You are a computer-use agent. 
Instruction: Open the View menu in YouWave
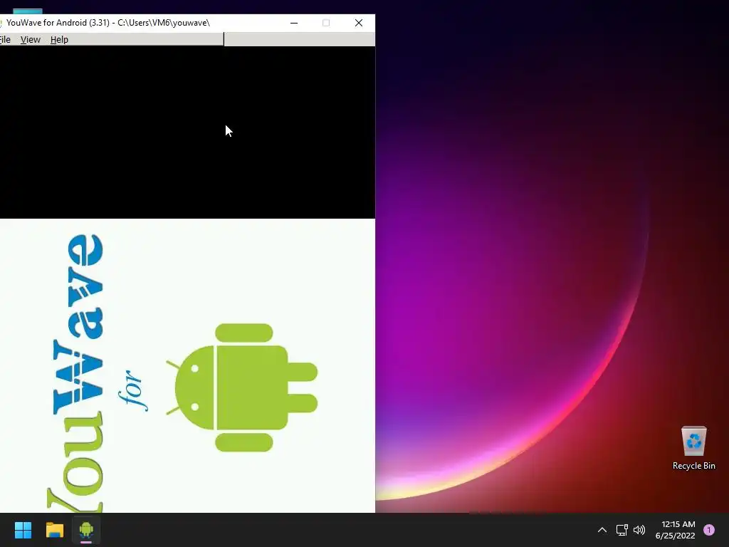(x=30, y=40)
